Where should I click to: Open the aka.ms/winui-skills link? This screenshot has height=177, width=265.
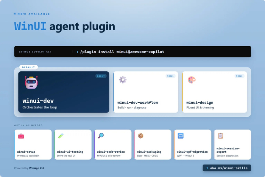227,168
